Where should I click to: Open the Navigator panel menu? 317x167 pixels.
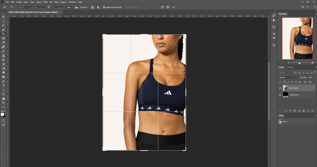316,14
